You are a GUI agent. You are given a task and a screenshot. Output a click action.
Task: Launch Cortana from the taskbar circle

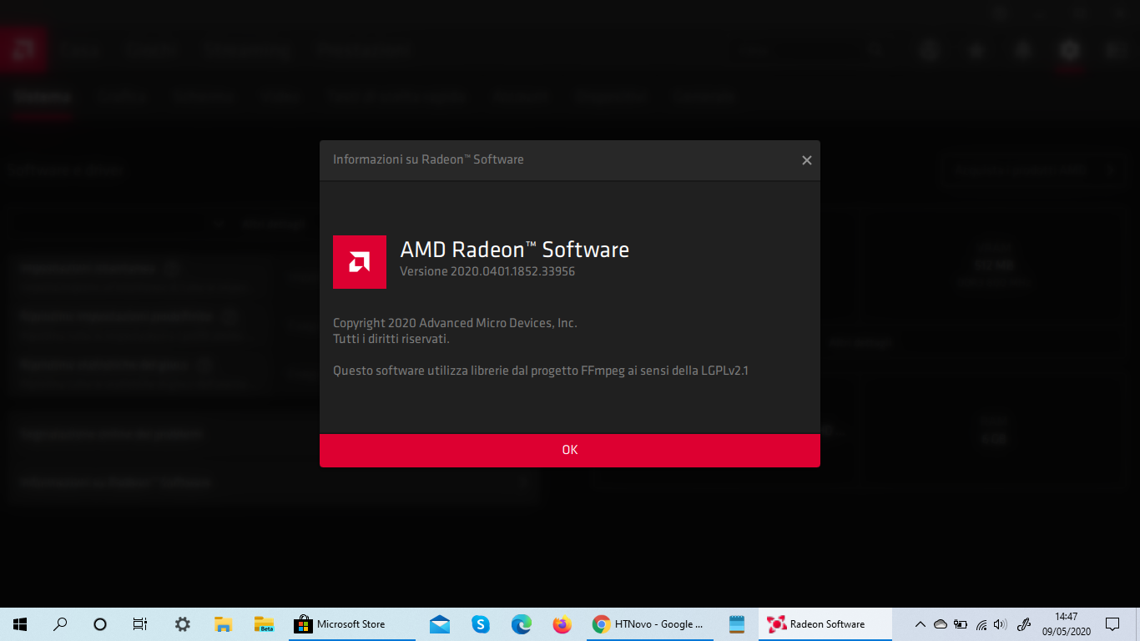(x=100, y=624)
